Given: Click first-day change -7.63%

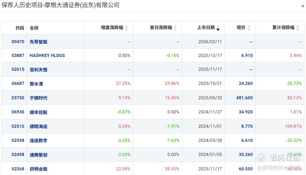Looking at the screenshot, I should pyautogui.click(x=173, y=140).
